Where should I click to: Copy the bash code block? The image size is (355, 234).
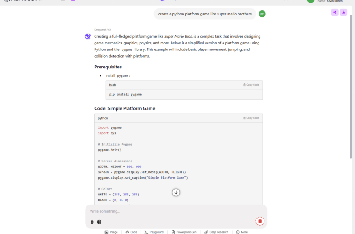(x=251, y=85)
